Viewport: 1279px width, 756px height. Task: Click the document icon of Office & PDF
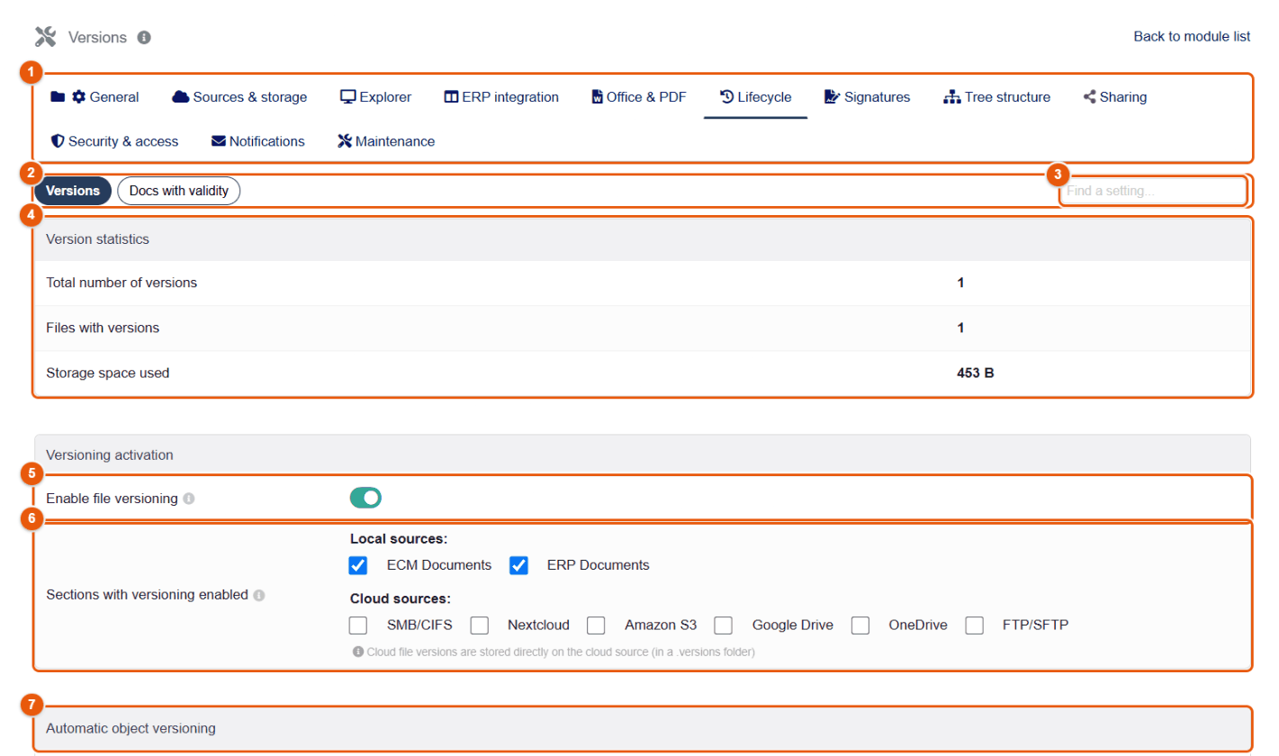(x=597, y=97)
